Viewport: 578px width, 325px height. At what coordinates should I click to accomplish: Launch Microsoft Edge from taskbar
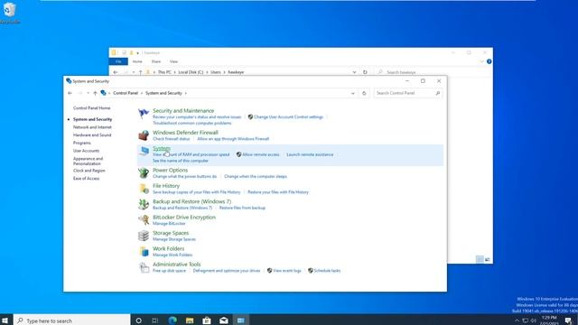pyautogui.click(x=172, y=320)
